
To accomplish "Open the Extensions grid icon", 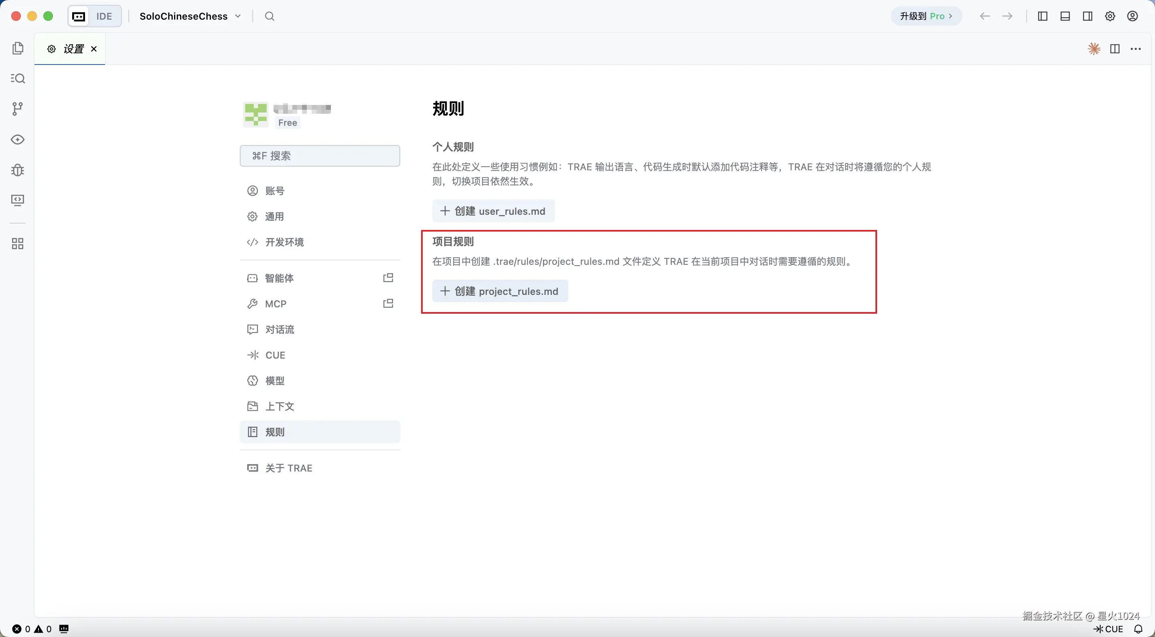I will tap(18, 244).
